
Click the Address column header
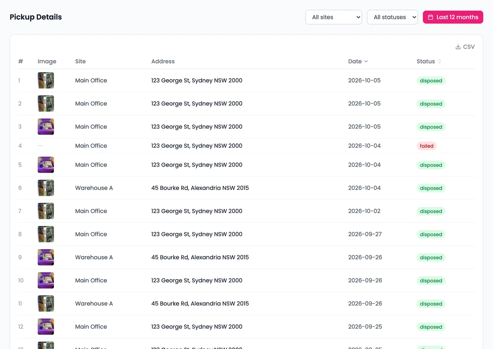(163, 61)
